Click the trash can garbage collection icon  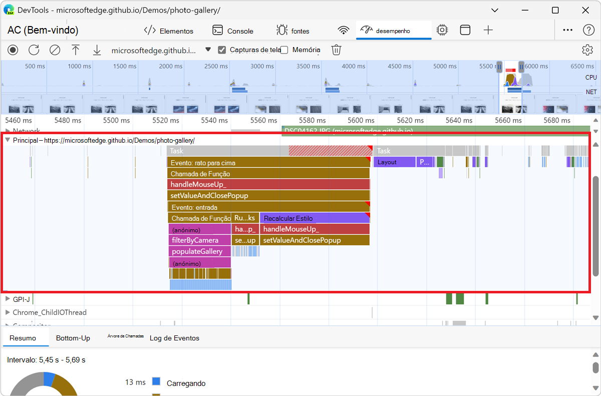[x=337, y=50]
